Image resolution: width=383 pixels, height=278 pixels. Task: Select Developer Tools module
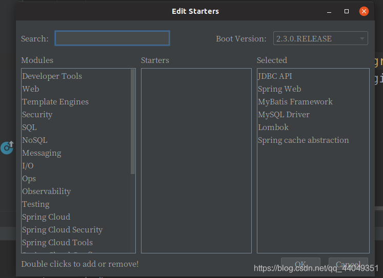point(52,76)
